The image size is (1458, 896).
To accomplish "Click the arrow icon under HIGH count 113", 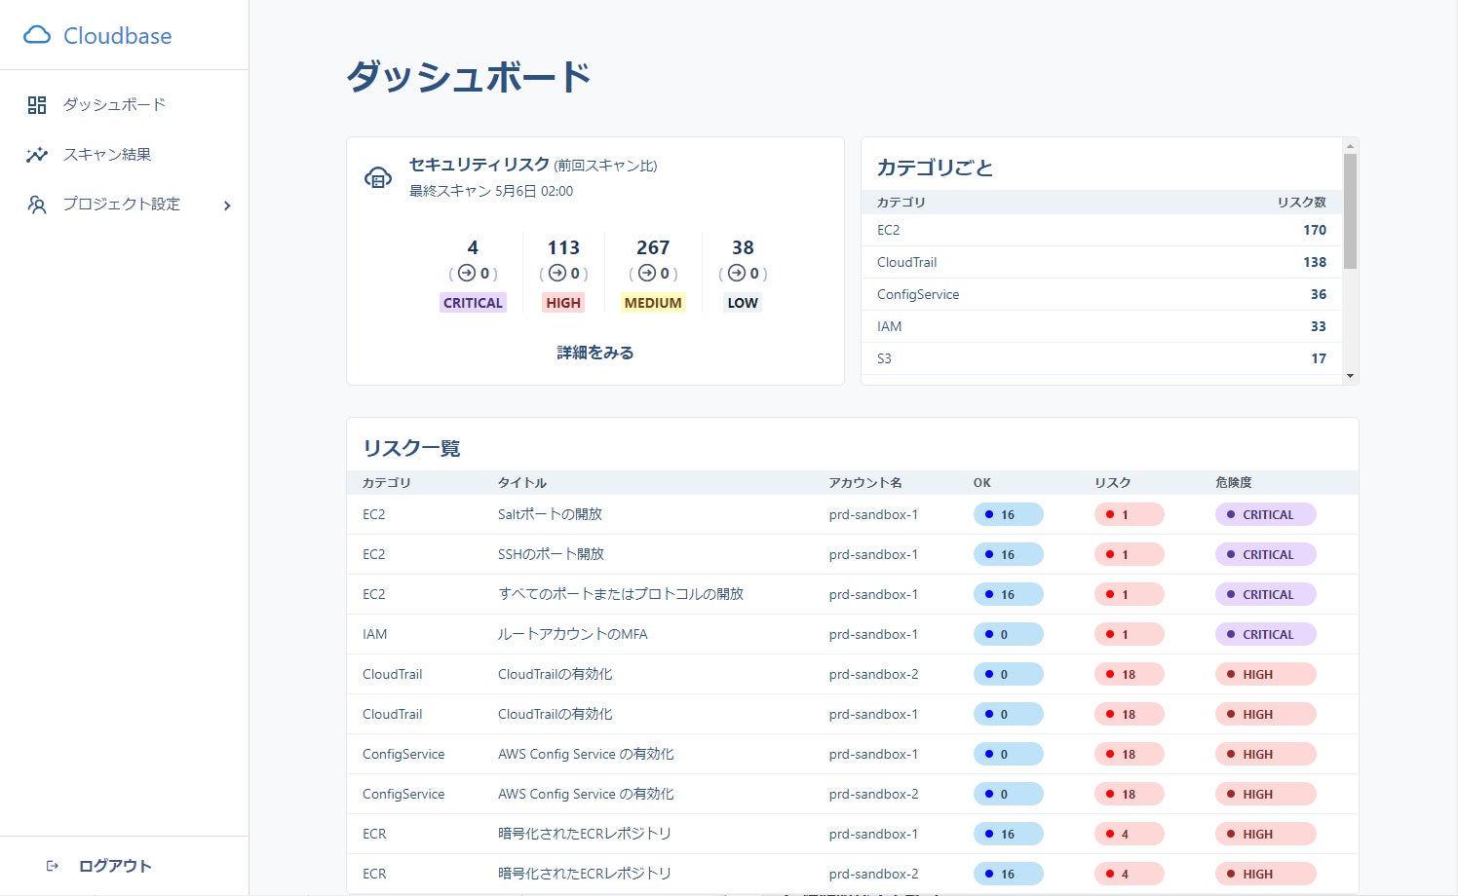I will (x=557, y=274).
